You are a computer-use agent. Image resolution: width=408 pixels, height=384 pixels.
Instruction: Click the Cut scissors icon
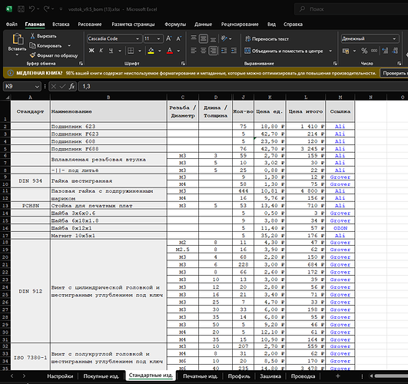click(x=32, y=36)
